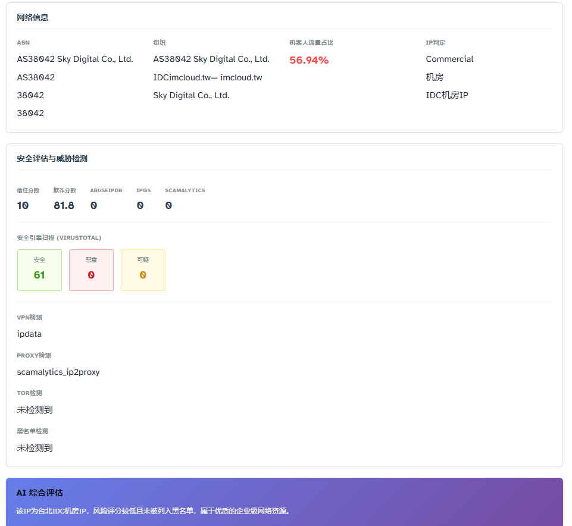Click the green 安全 card showing 61
Viewport: 572px width, 526px height.
39,270
